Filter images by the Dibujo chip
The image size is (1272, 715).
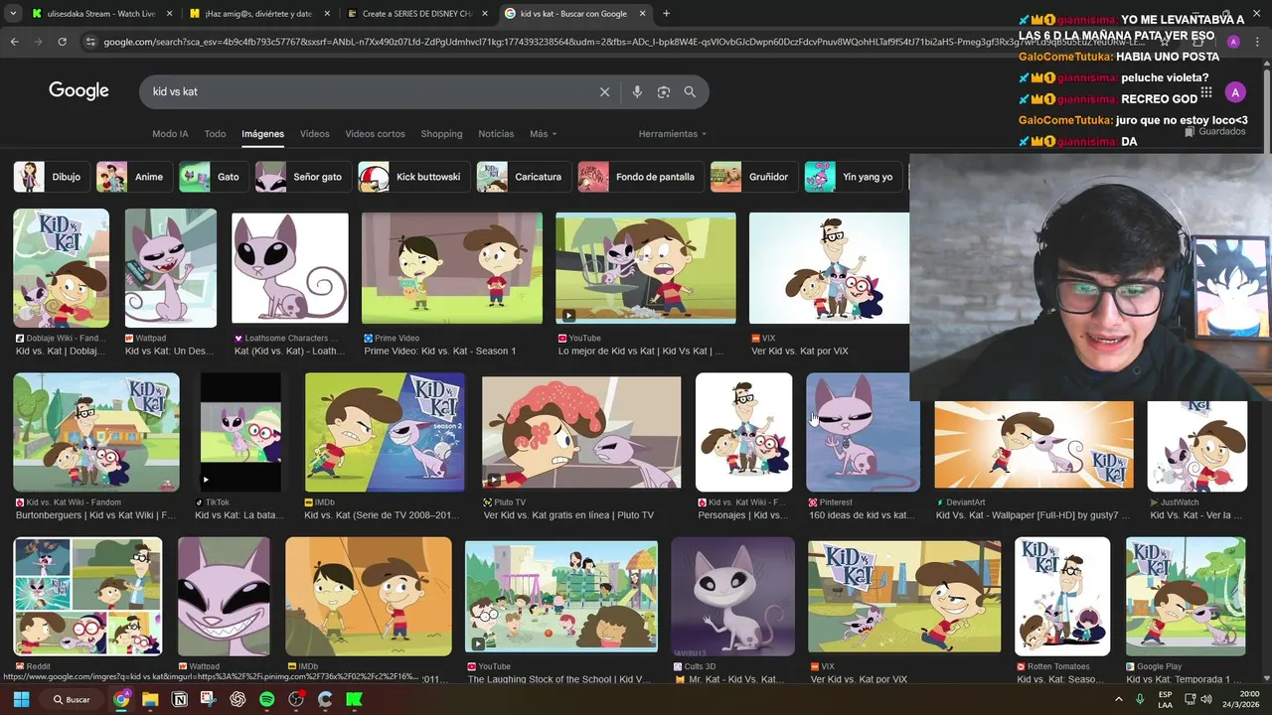[50, 177]
